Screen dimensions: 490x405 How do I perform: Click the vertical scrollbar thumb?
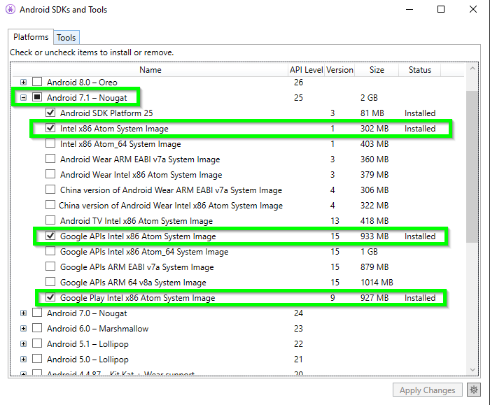[x=472, y=166]
